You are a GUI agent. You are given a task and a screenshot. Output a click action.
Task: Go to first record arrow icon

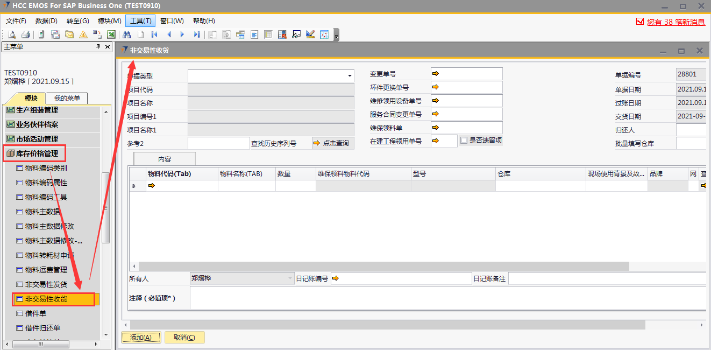pos(154,34)
